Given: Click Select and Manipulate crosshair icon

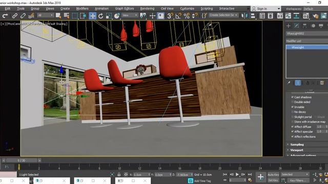Looking at the screenshot, I should [153, 16].
